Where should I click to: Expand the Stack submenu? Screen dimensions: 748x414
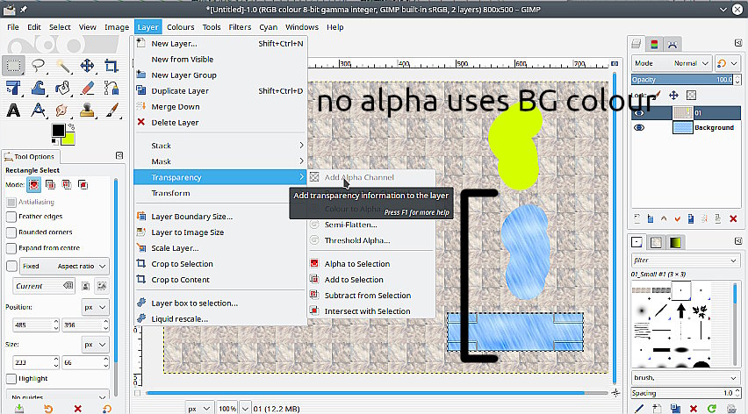219,146
